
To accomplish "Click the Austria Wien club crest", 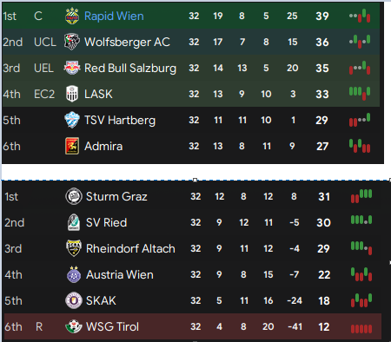I will point(74,274).
